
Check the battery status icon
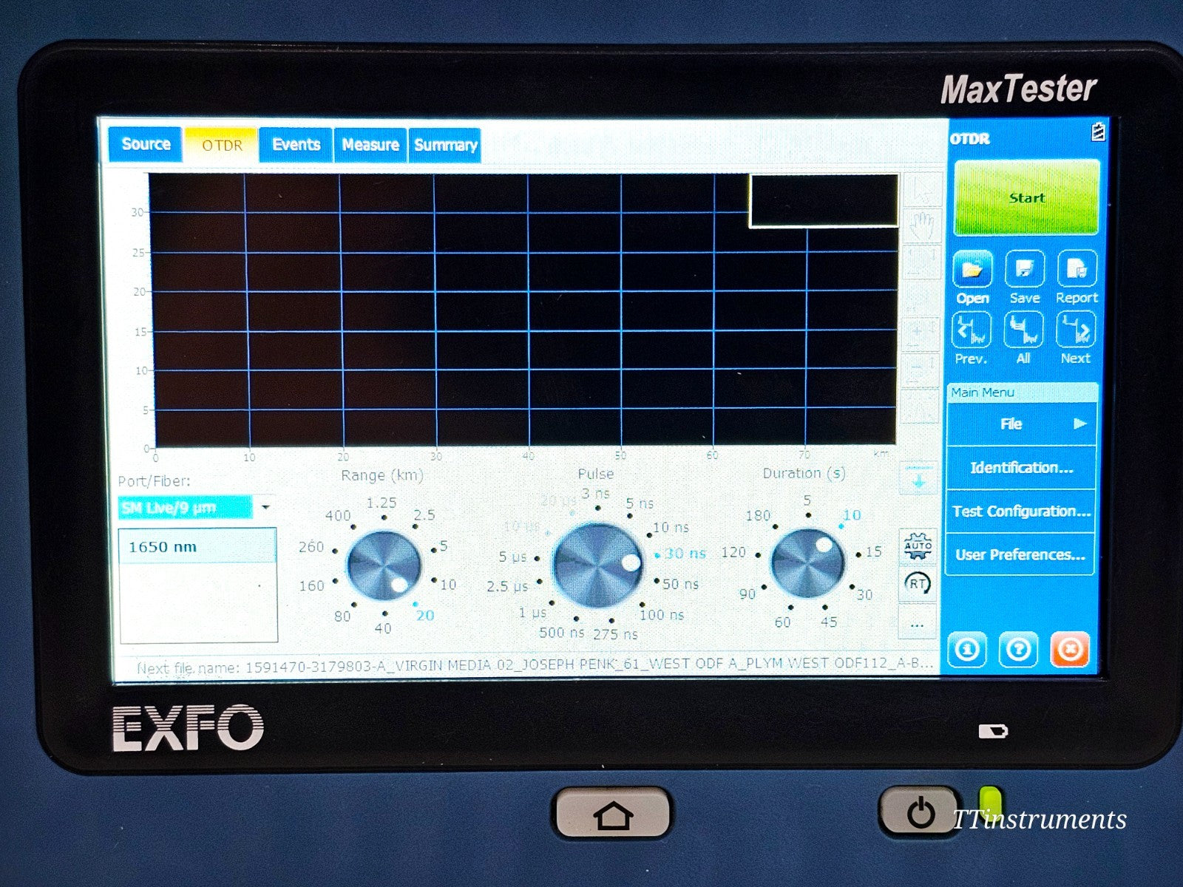[1099, 132]
